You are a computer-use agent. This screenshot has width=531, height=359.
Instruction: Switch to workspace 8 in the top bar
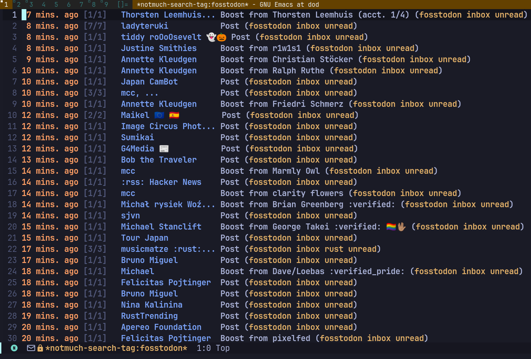pyautogui.click(x=94, y=4)
